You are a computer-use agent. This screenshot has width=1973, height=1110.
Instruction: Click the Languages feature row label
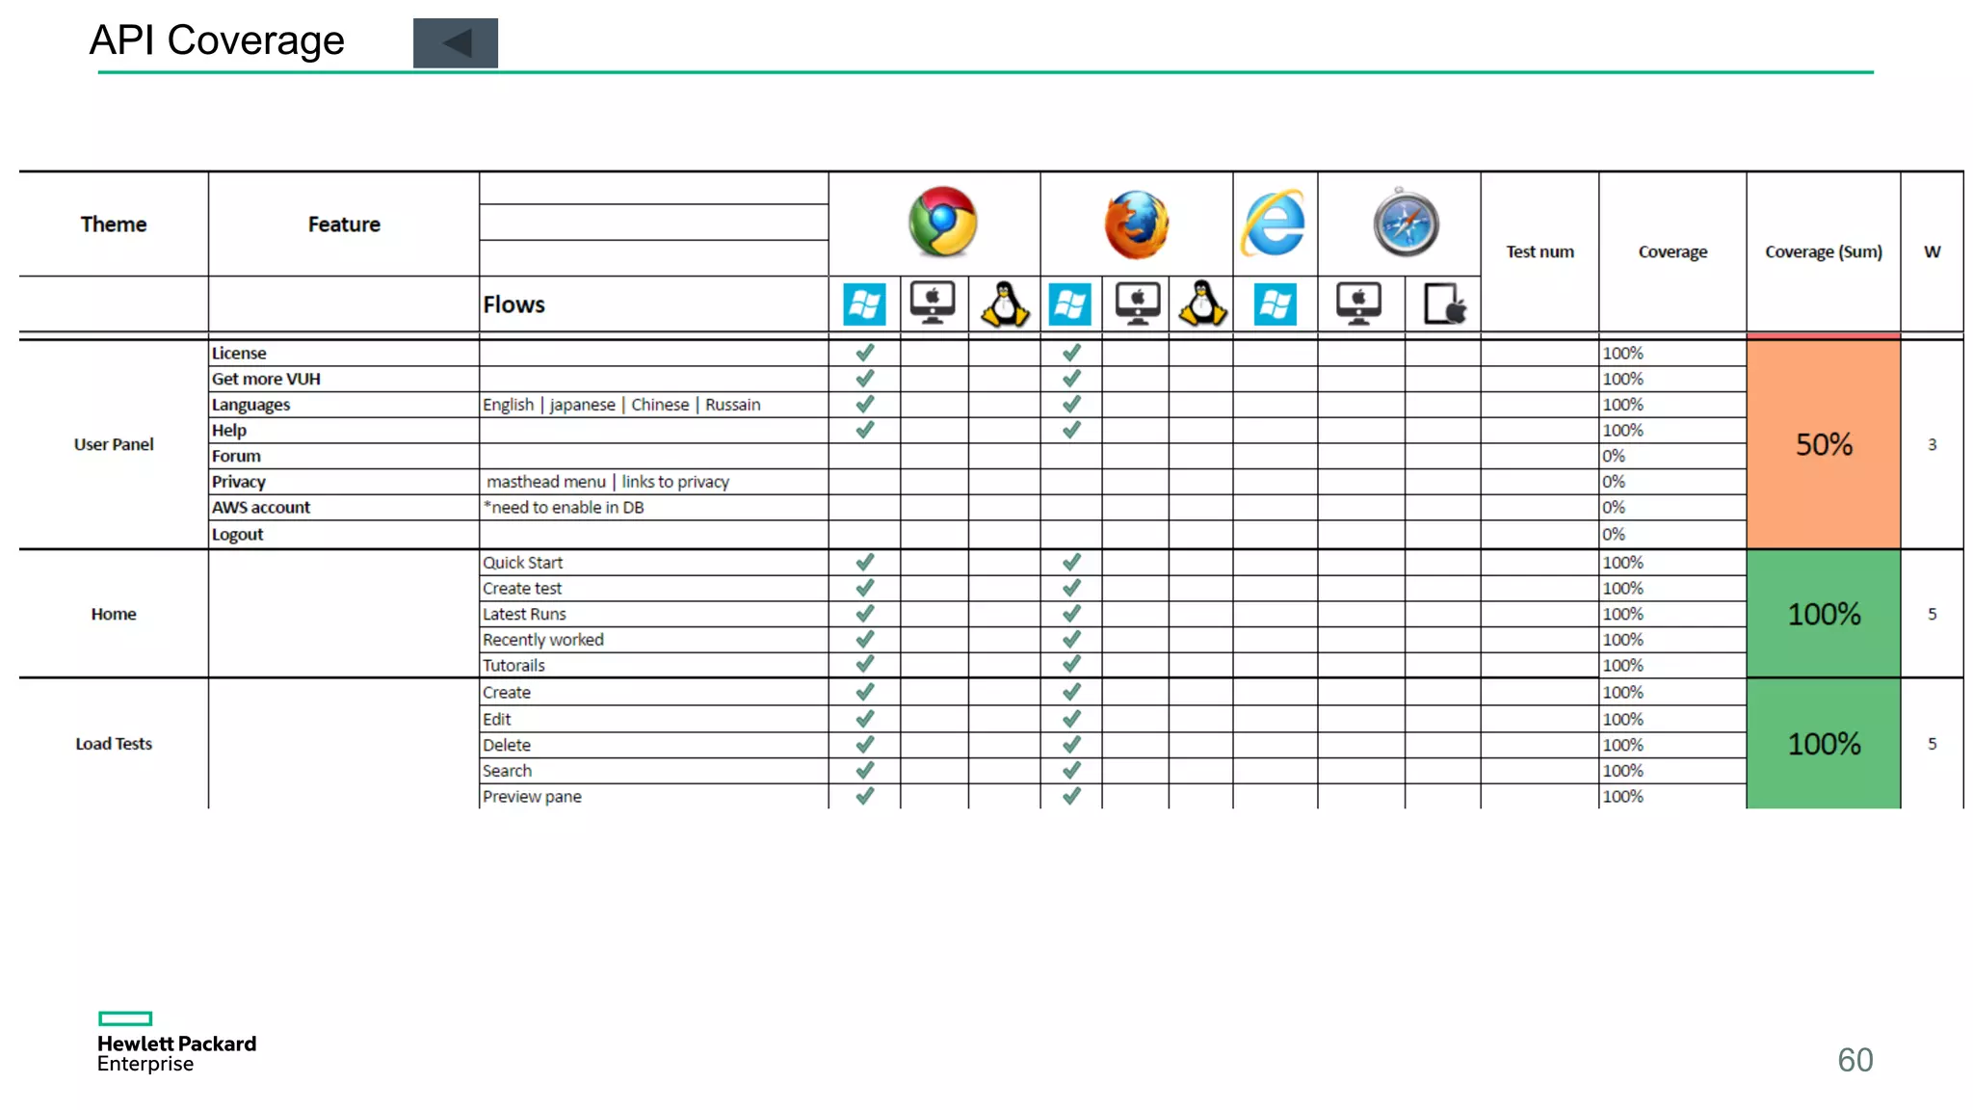(x=250, y=405)
